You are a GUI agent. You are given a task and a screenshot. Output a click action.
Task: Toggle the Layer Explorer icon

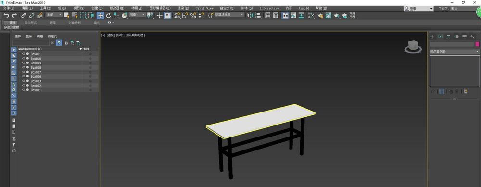[276, 15]
